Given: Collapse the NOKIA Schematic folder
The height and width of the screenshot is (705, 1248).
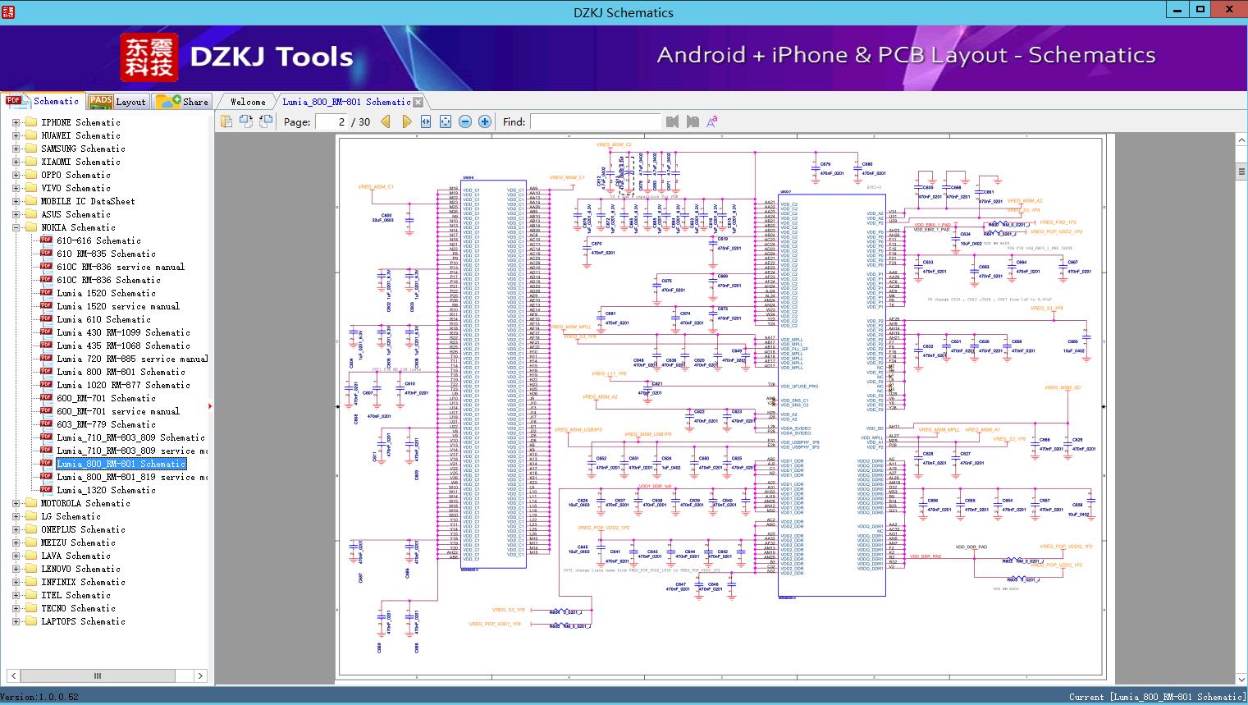Looking at the screenshot, I should point(16,227).
